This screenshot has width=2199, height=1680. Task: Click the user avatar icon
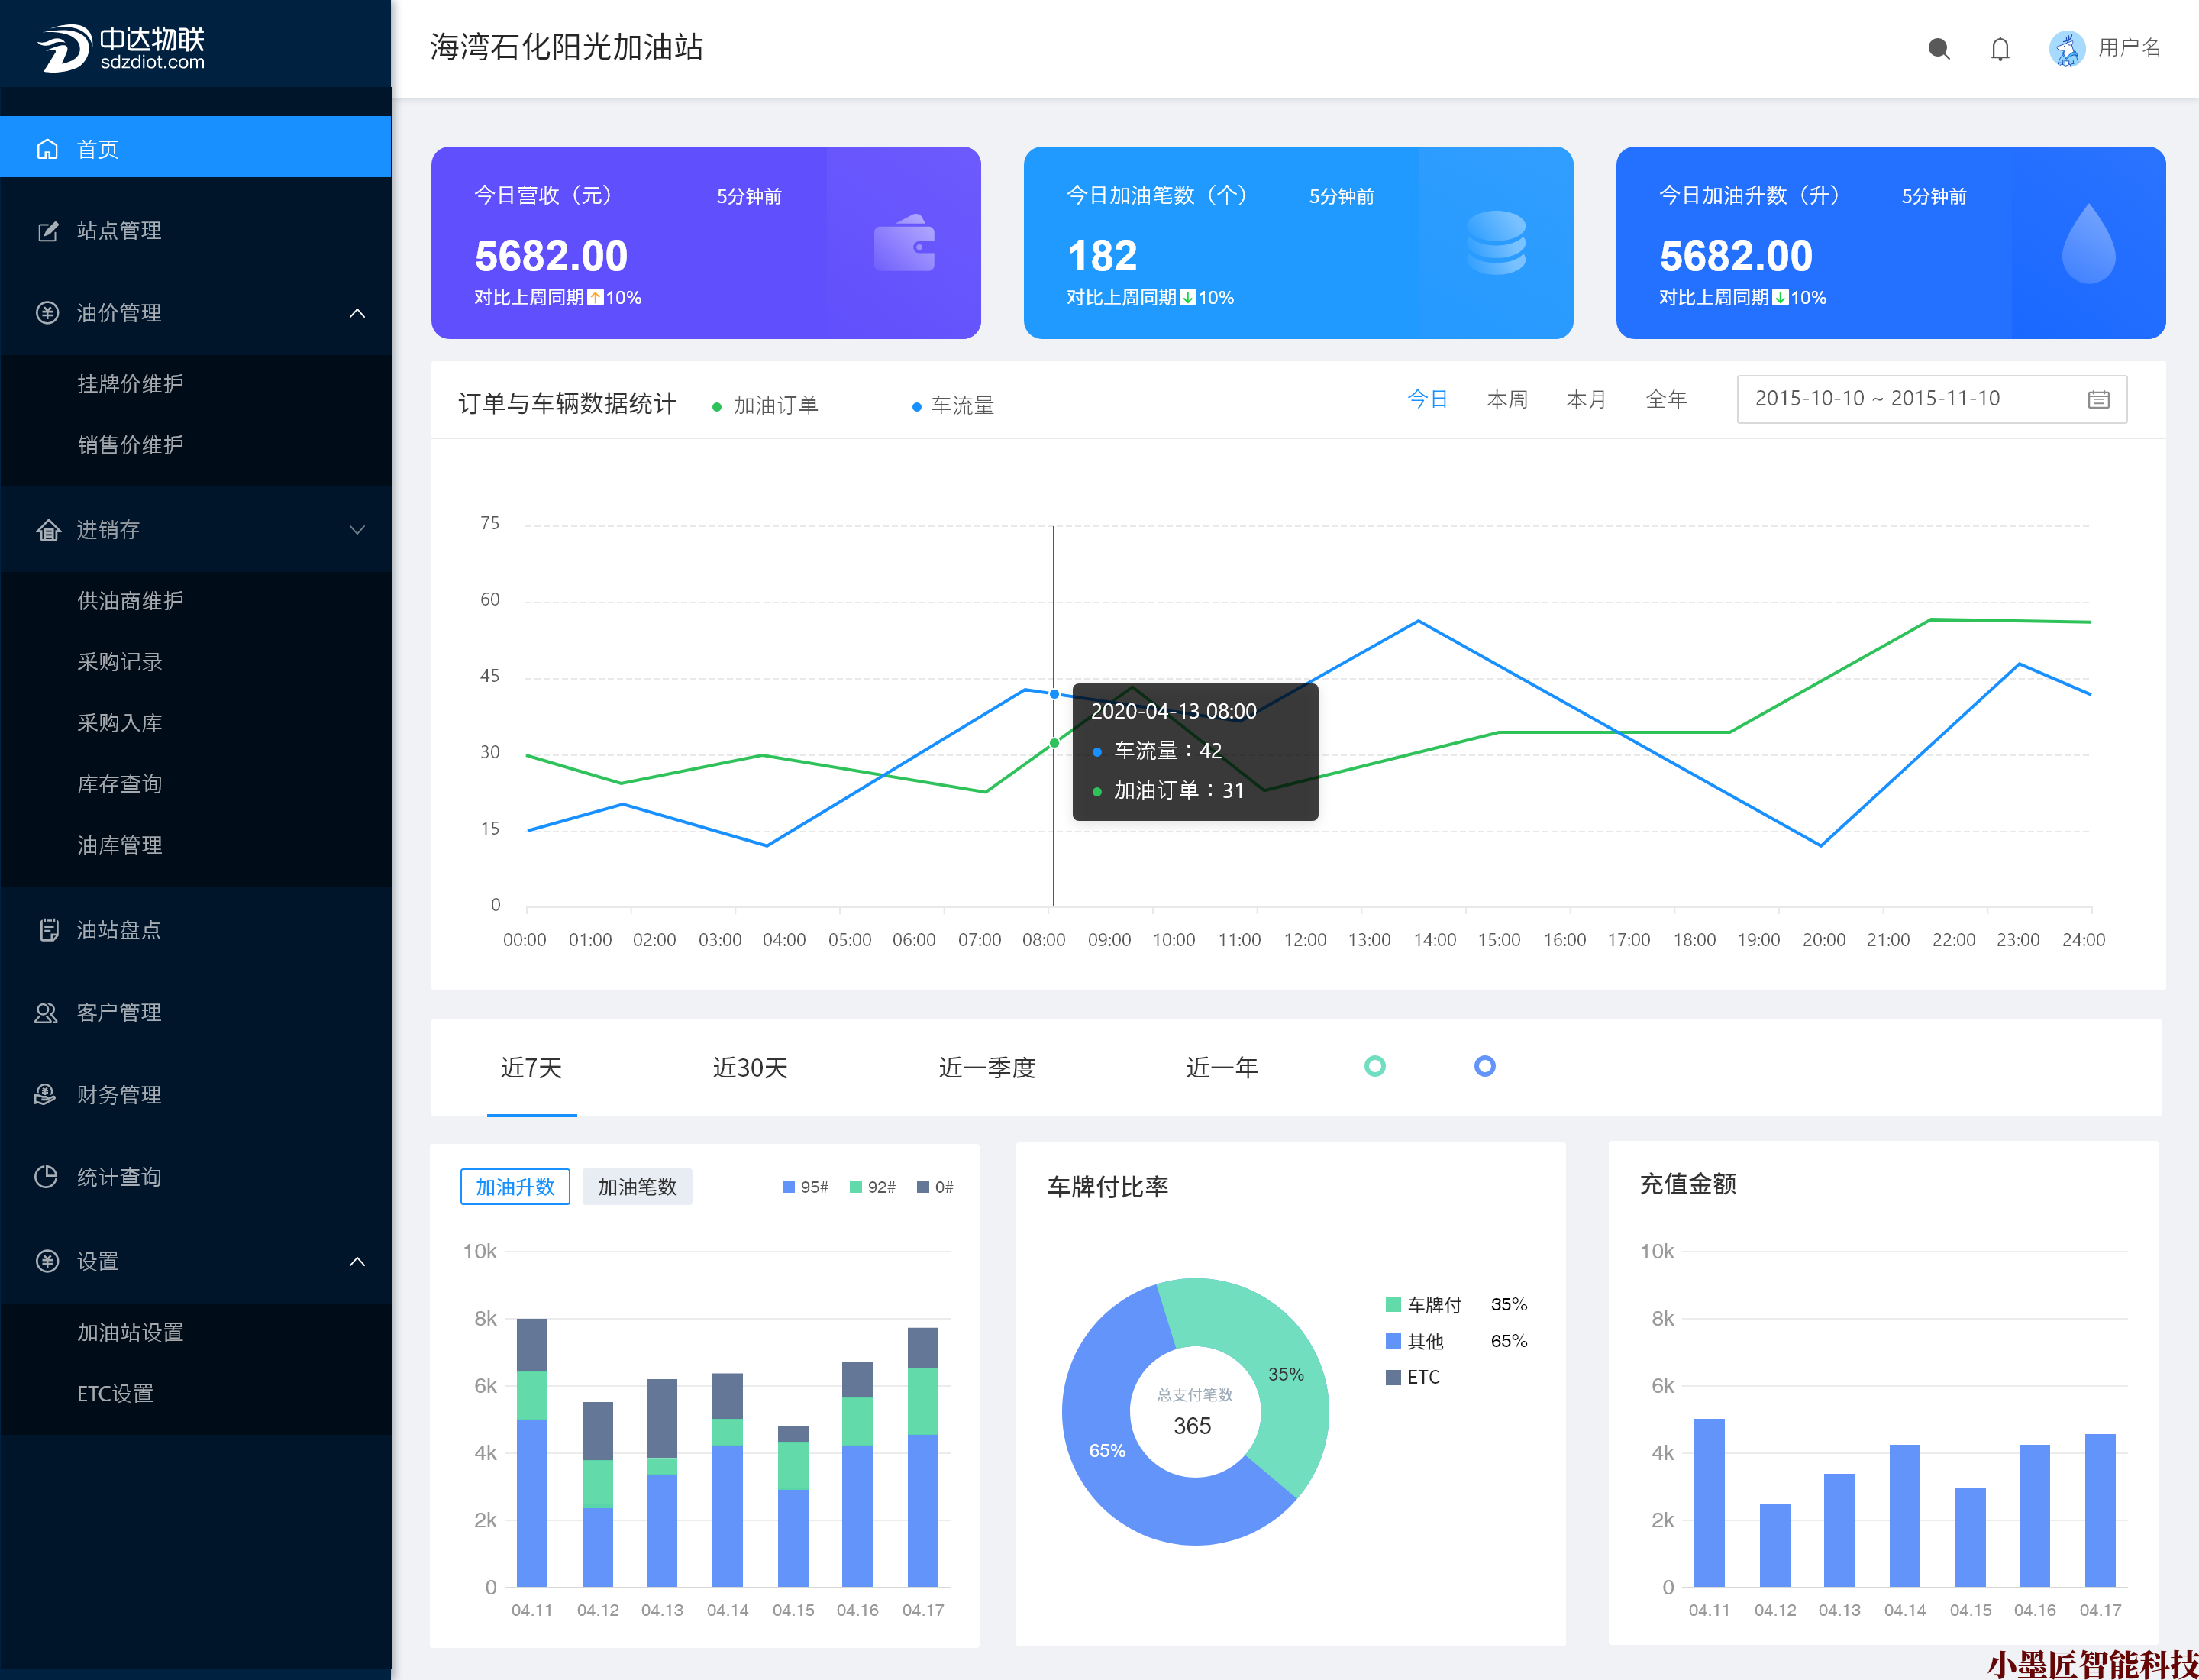tap(2066, 48)
